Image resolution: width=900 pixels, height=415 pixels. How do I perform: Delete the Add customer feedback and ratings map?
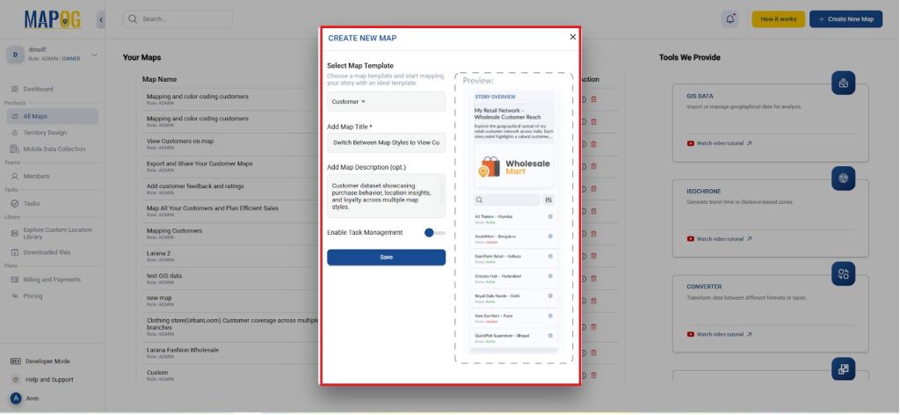tap(593, 189)
